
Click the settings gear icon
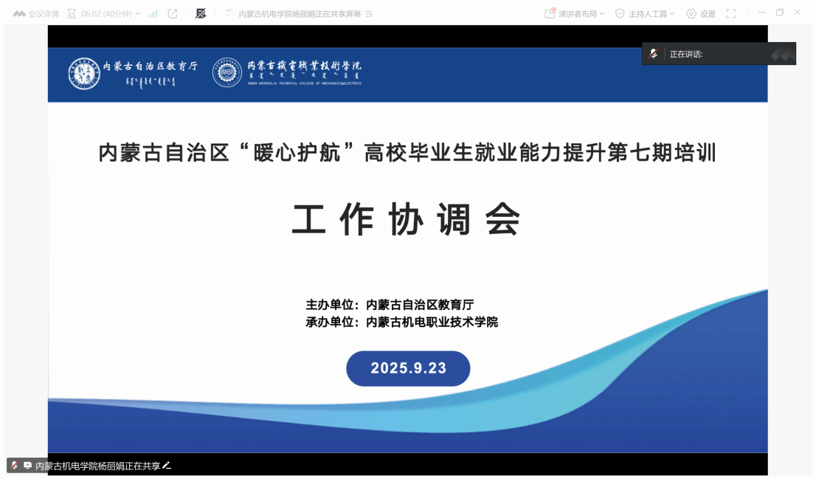tap(691, 13)
